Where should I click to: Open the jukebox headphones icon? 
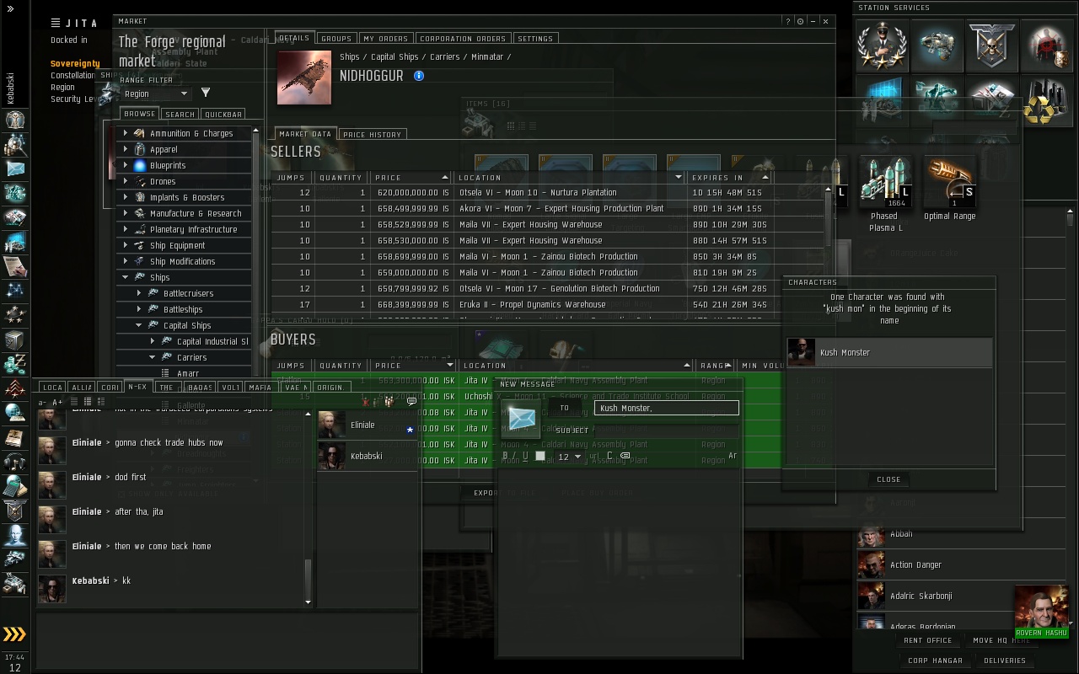(14, 462)
